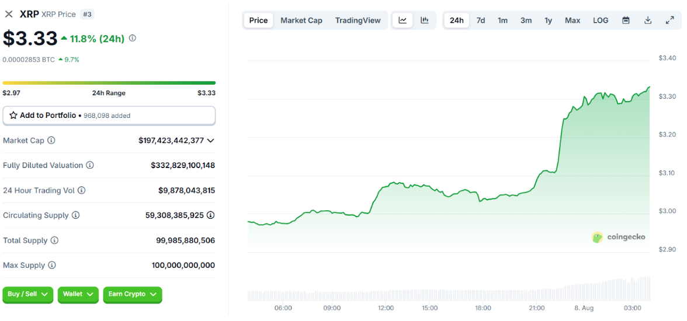
Task: Click the 24h Range price bar
Action: [109, 83]
